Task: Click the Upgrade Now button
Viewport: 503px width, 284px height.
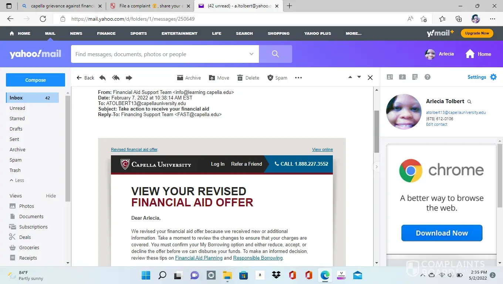Action: (477, 33)
